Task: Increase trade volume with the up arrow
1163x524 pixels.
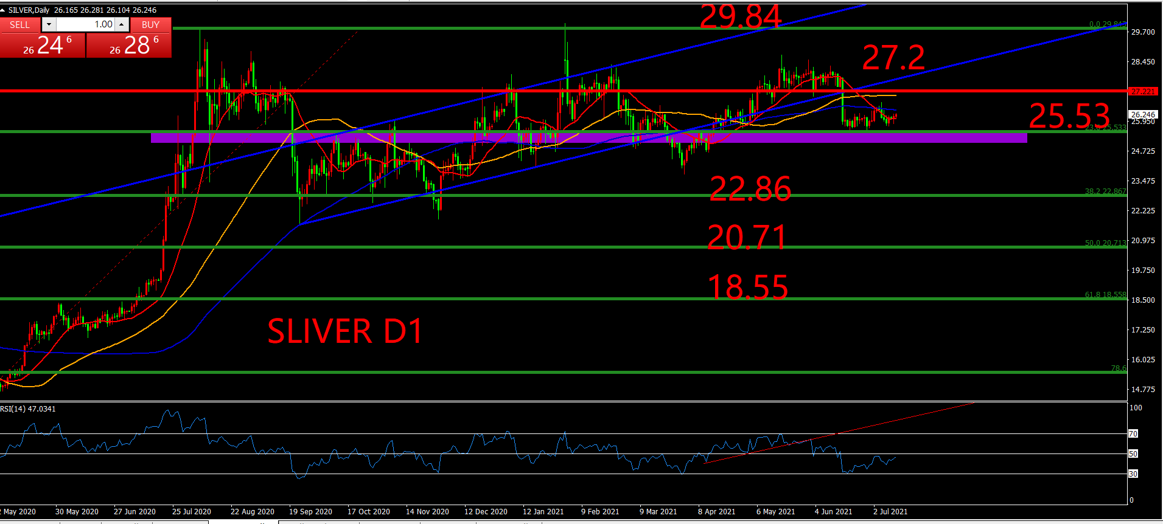Action: [122, 24]
